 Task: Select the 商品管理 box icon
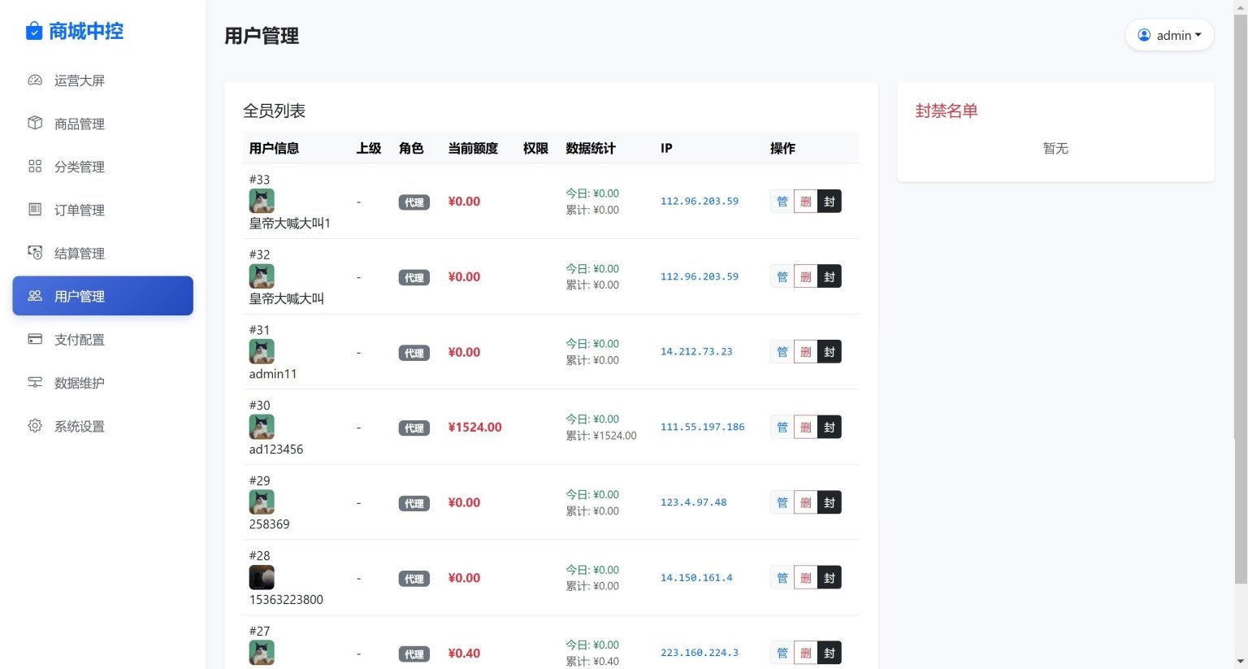34,123
